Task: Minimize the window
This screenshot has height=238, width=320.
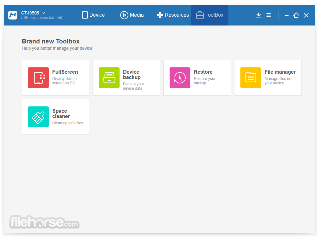Action: point(287,15)
